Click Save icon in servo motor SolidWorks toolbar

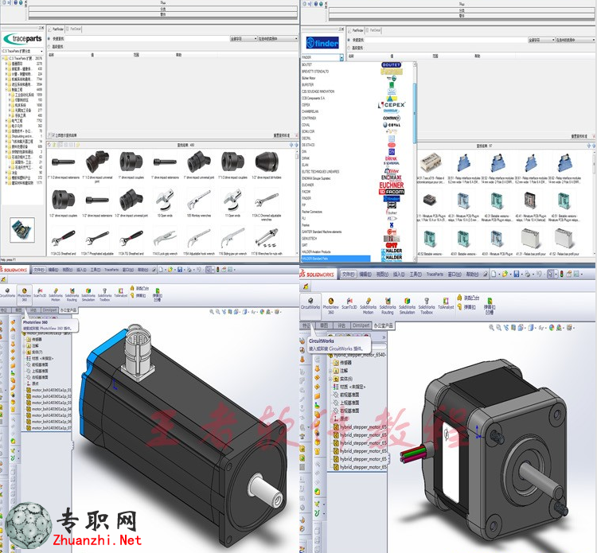[x=180, y=270]
